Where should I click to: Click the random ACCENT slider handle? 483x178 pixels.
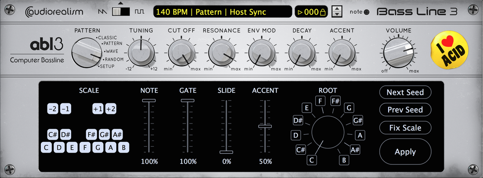265,126
